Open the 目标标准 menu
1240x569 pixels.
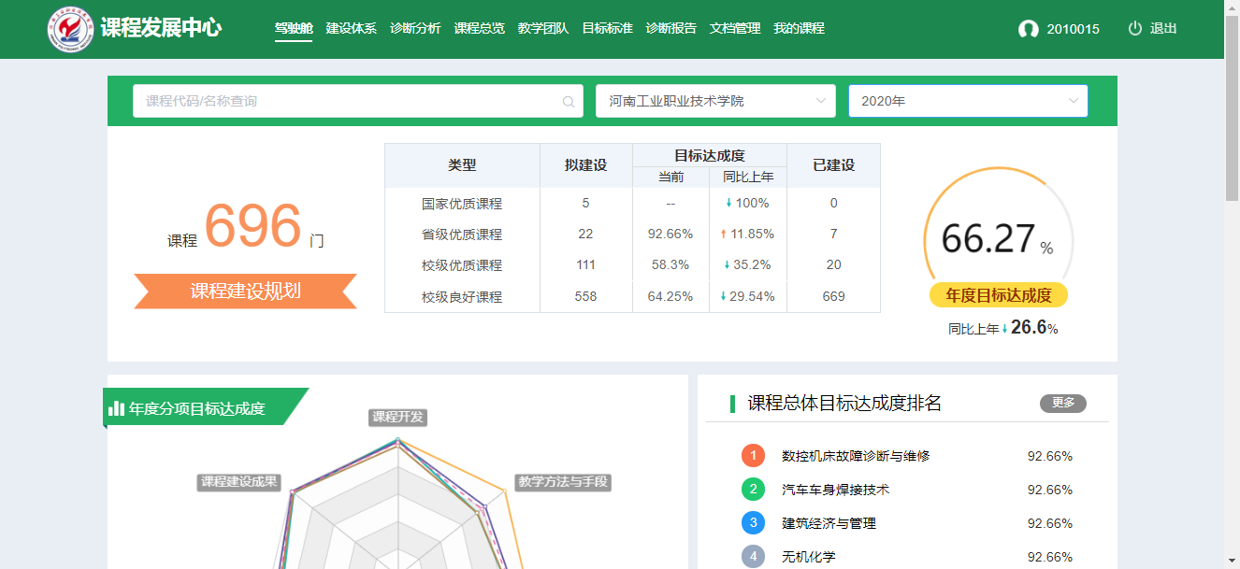(607, 28)
